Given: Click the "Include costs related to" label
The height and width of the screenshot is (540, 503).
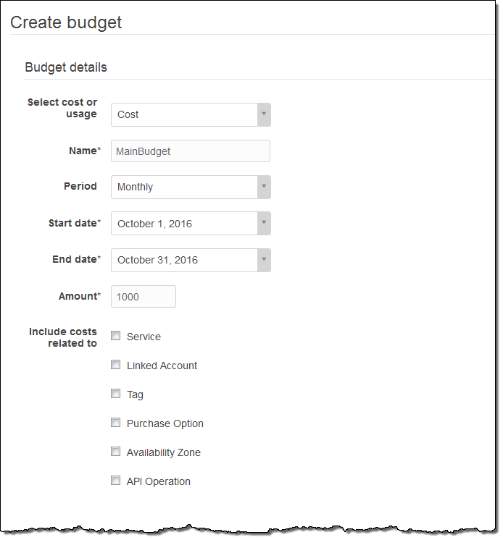Looking at the screenshot, I should tap(63, 337).
